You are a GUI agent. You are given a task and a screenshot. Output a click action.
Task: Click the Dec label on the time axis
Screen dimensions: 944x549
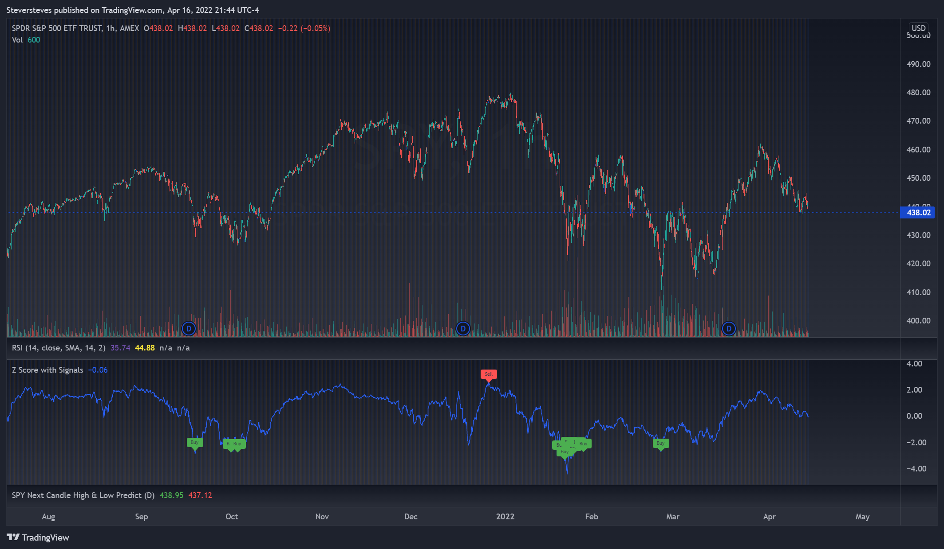(x=411, y=517)
